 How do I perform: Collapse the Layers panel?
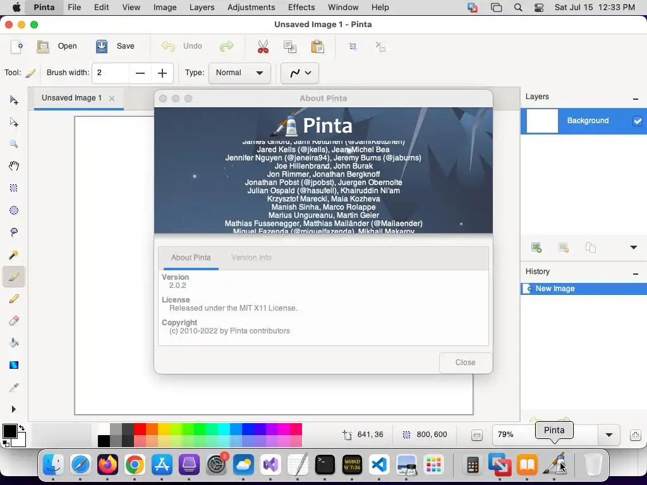coord(636,99)
